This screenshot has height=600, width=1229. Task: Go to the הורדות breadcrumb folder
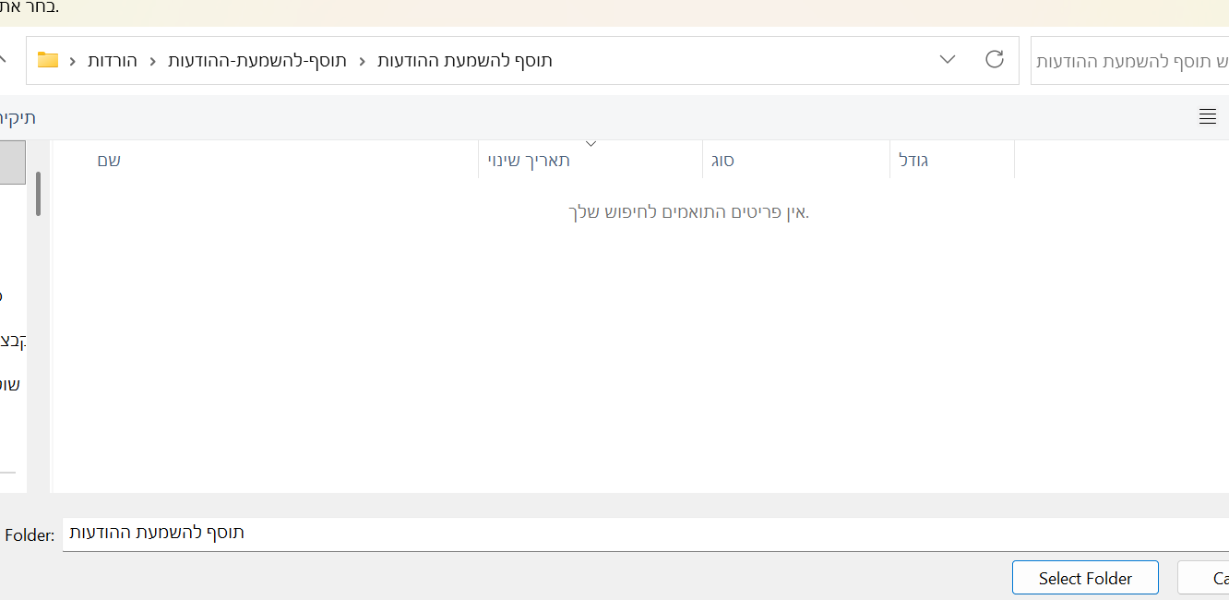113,61
